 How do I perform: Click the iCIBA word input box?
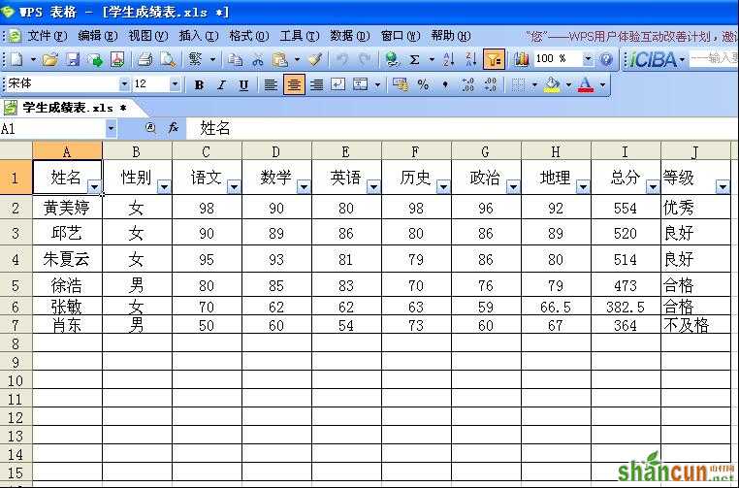coord(714,59)
